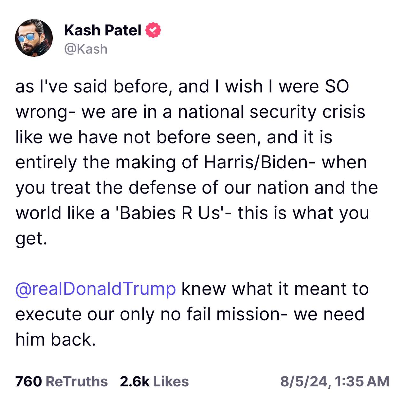Open Kash Patel's profile avatar photo
This screenshot has height=408, width=405.
pos(34,38)
